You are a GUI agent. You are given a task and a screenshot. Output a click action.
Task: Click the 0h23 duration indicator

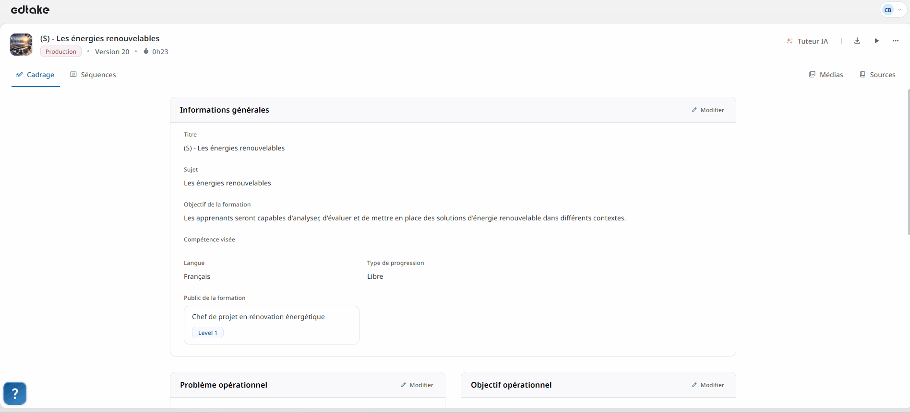pyautogui.click(x=156, y=52)
